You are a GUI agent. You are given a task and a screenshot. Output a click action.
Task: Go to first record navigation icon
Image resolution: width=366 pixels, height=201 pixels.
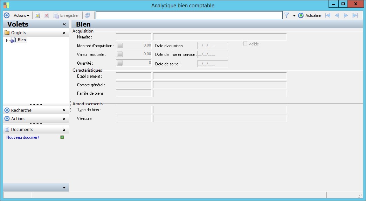click(328, 15)
